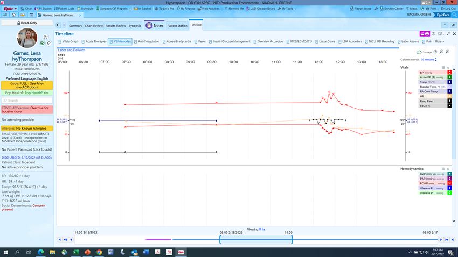Open Patient Lists
Image resolution: width=458 pixels, height=257 pixels.
[x=64, y=9]
